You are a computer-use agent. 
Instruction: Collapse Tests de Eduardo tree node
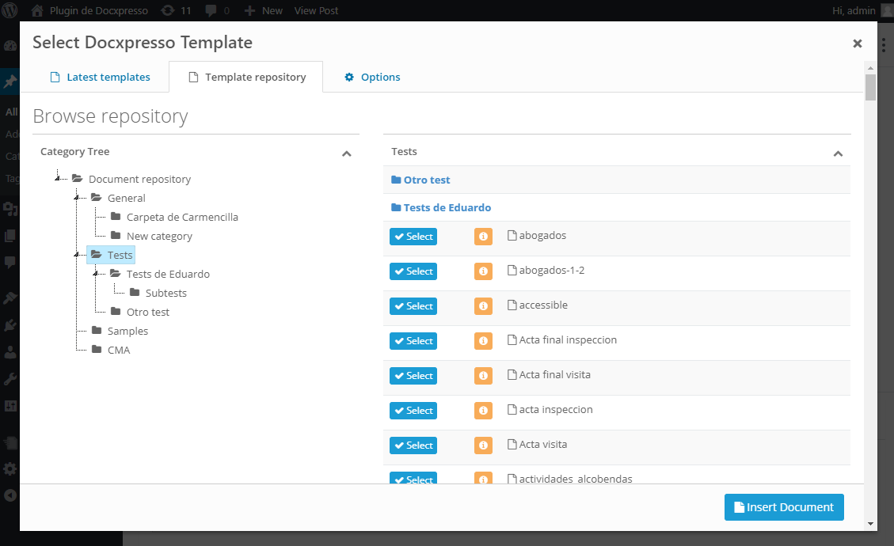tap(95, 274)
